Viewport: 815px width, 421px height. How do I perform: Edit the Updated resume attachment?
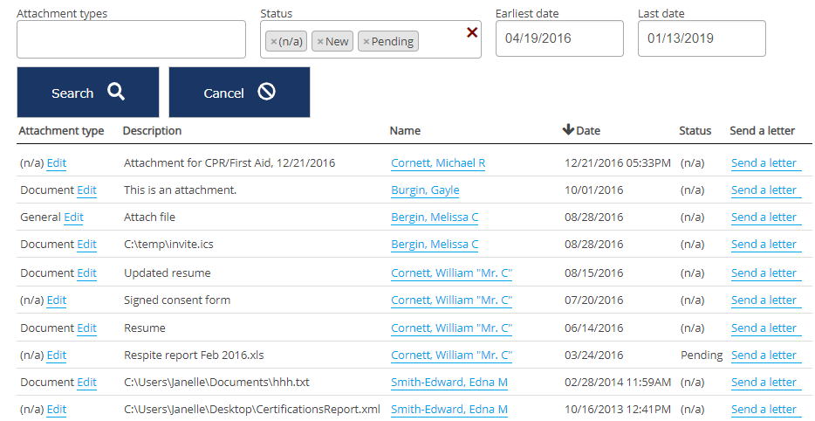[86, 273]
